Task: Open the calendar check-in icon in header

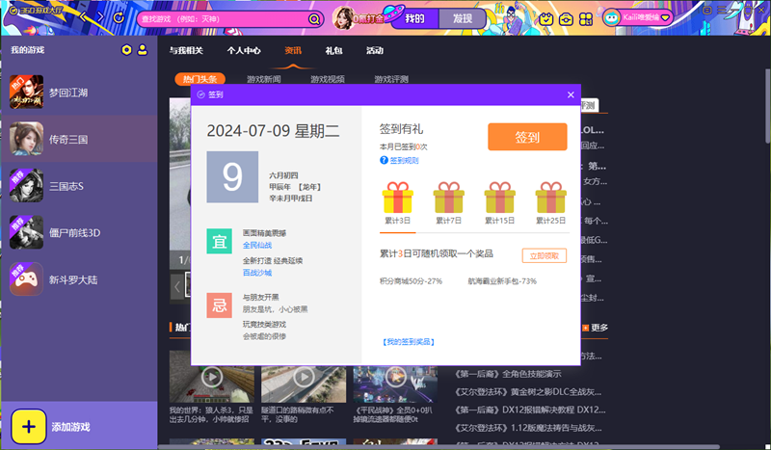Action: tap(545, 18)
